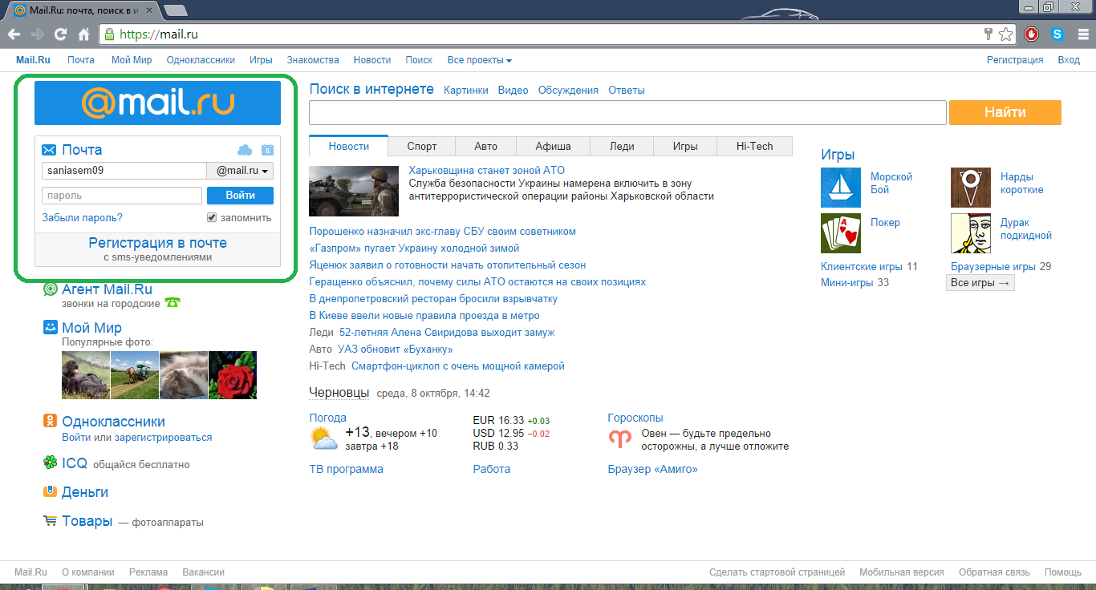
Task: Click the Товары shopping cart icon
Action: (x=51, y=521)
